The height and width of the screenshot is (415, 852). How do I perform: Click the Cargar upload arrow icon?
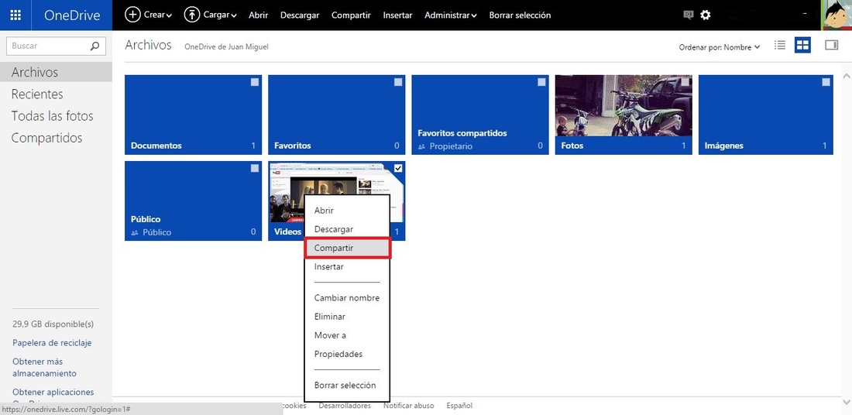[x=192, y=15]
